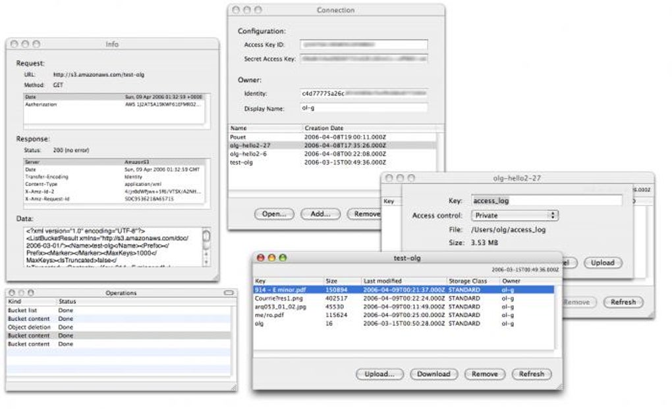Sort buckets by Creation Date column header

[x=368, y=128]
